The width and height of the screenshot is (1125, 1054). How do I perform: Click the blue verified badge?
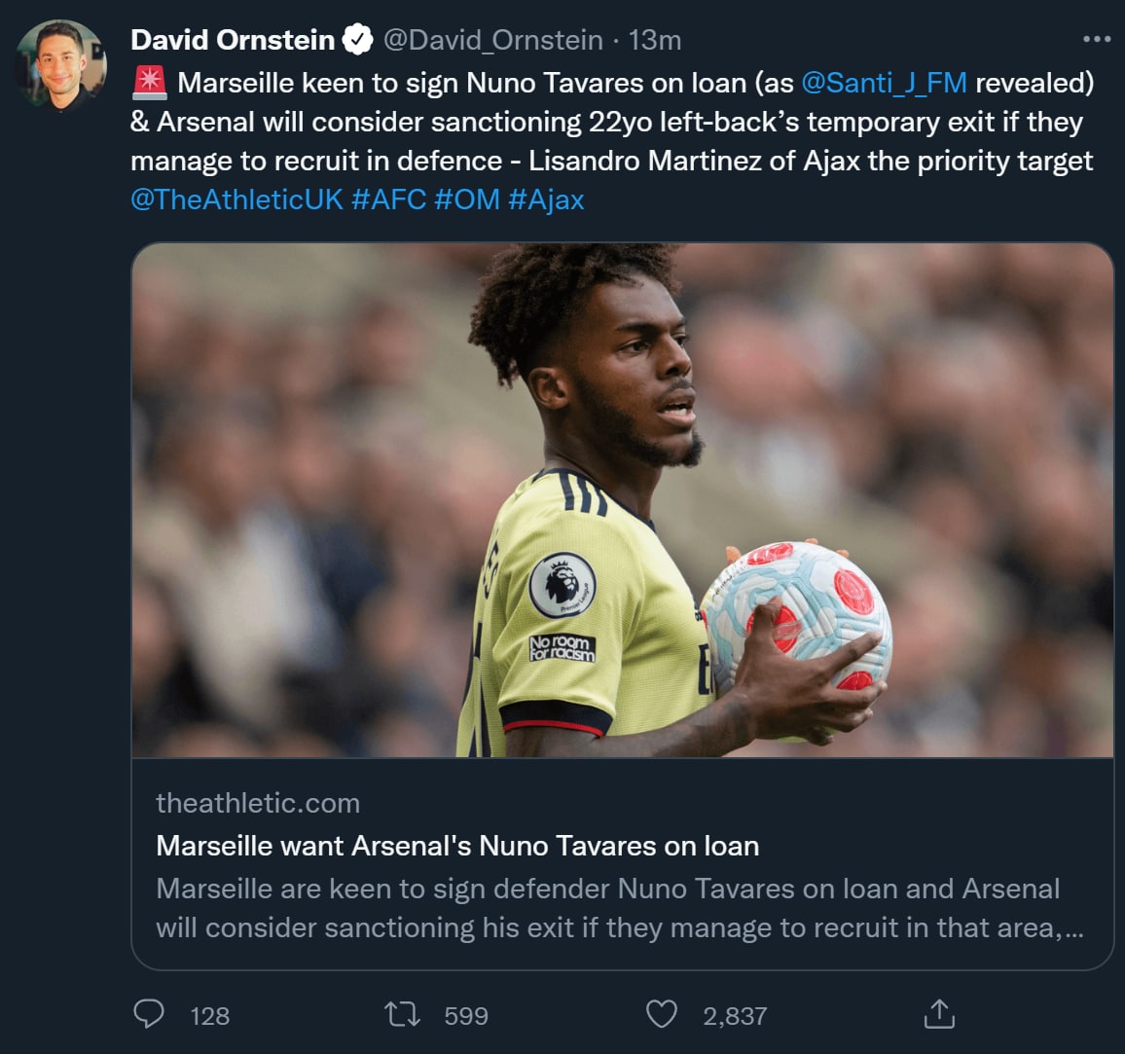[x=359, y=40]
